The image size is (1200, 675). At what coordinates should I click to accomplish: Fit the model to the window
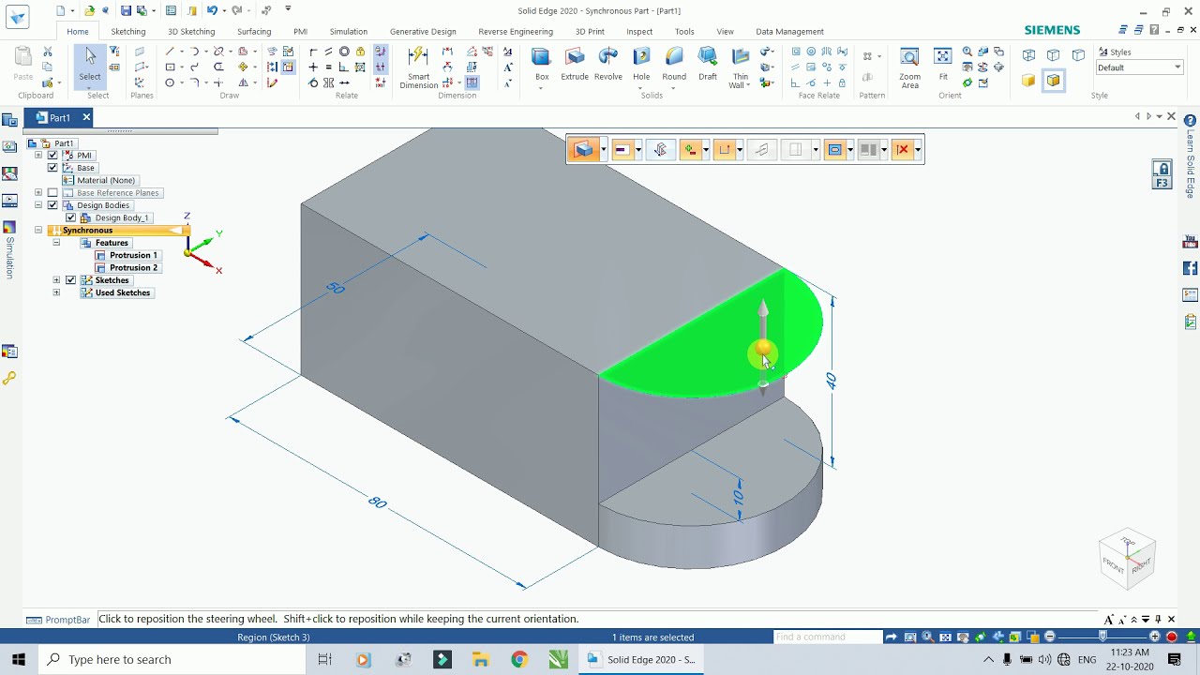tap(943, 64)
